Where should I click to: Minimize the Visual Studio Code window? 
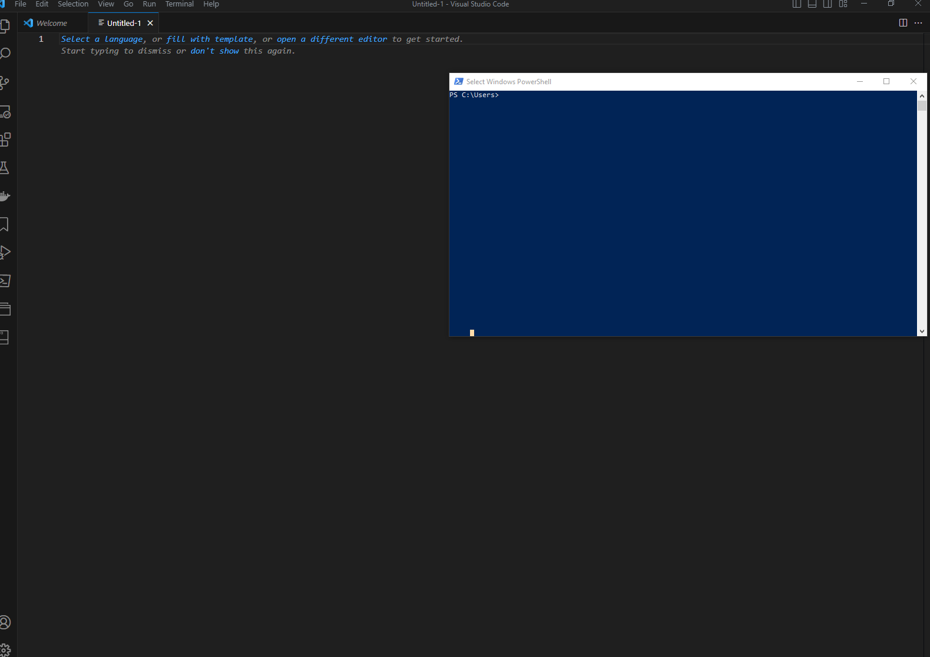click(x=864, y=4)
